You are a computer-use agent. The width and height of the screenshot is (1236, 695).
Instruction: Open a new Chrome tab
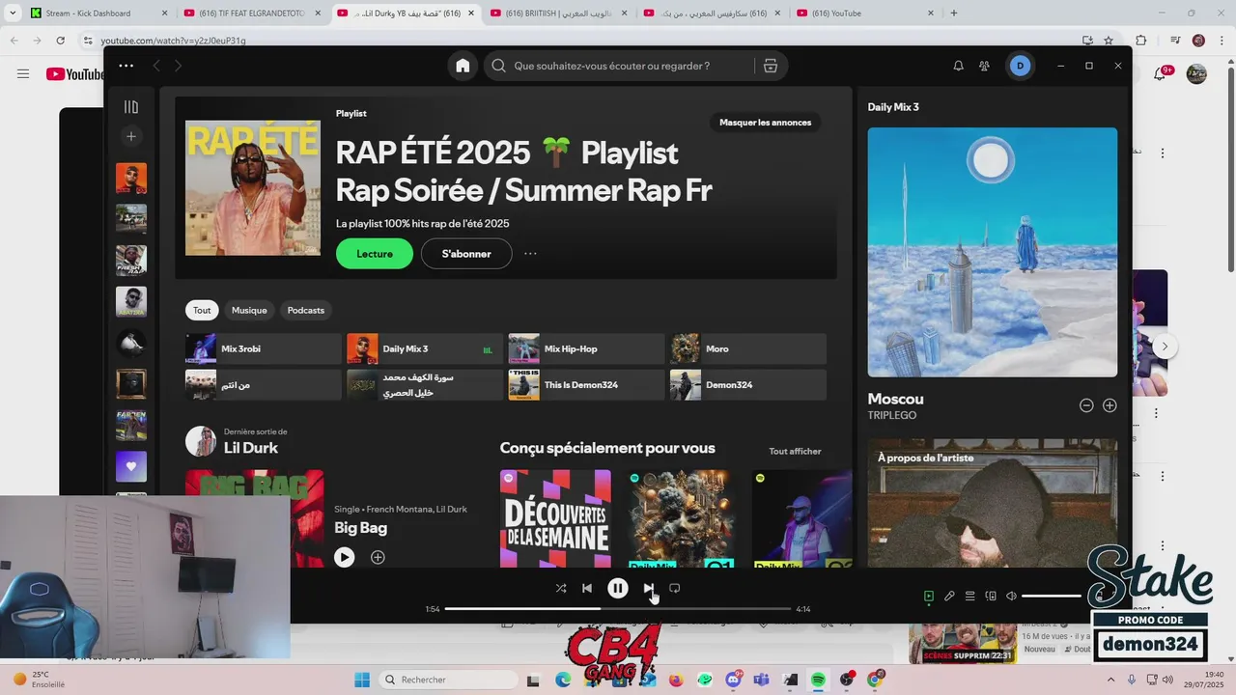[x=954, y=14]
